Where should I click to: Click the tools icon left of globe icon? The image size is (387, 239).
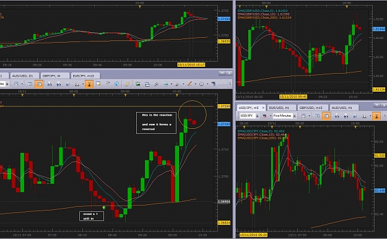(108, 84)
